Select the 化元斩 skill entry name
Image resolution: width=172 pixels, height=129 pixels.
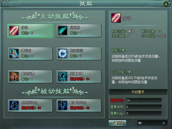pyautogui.click(x=75, y=28)
